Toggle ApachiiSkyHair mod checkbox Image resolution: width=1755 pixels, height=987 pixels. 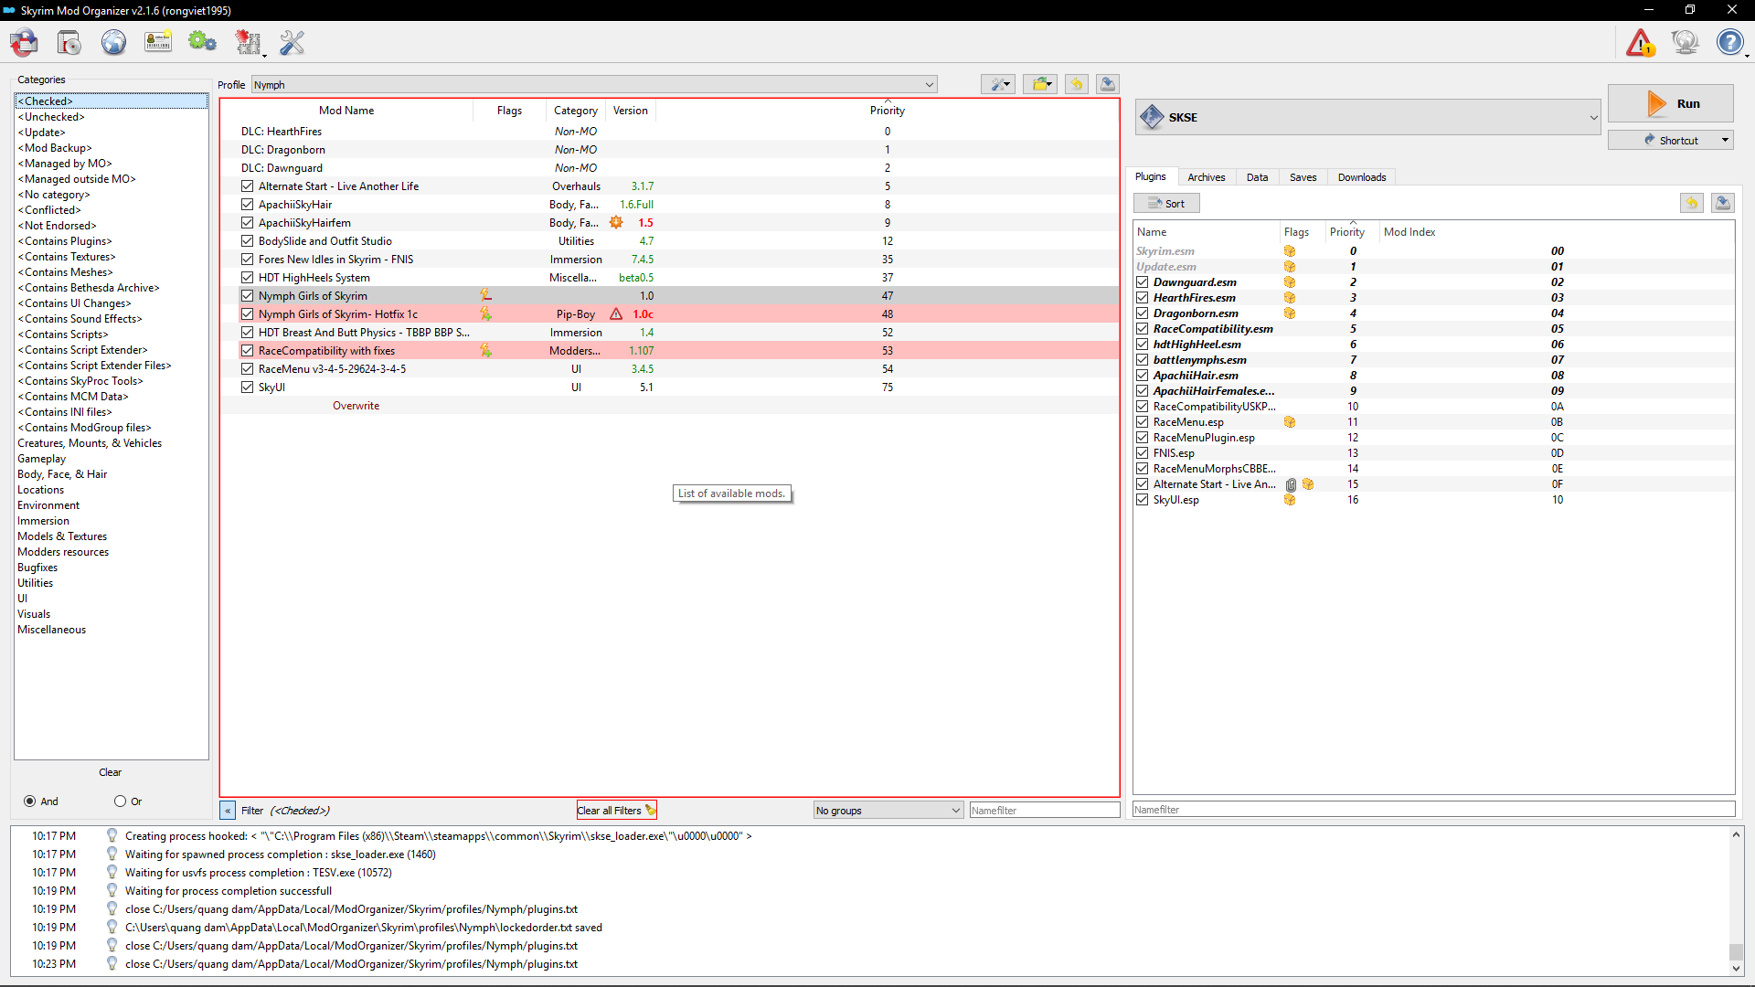(247, 204)
